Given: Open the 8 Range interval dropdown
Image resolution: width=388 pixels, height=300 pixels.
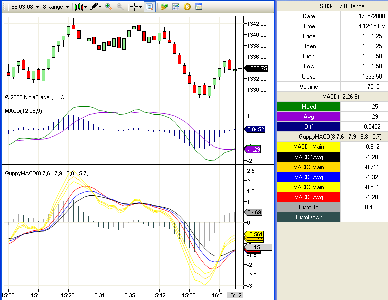Looking at the screenshot, I should [x=56, y=7].
